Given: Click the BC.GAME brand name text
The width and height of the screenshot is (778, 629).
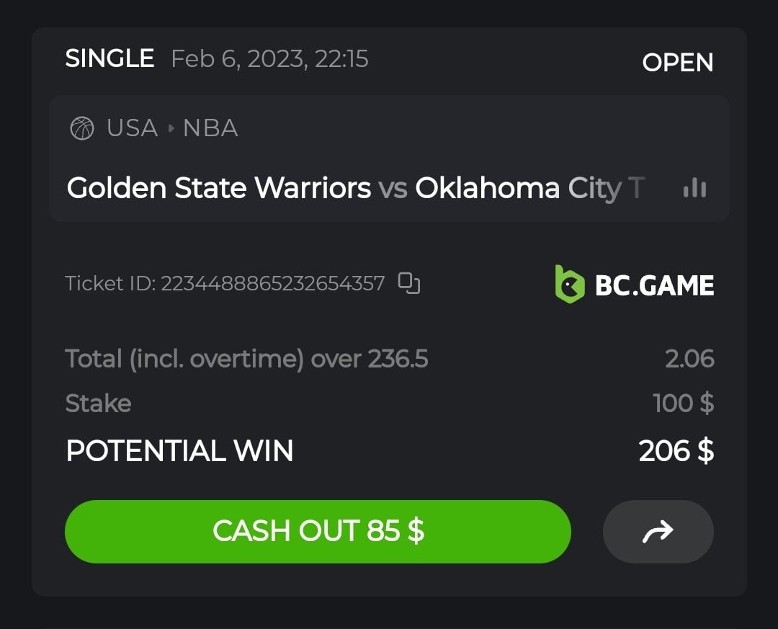Looking at the screenshot, I should [654, 286].
